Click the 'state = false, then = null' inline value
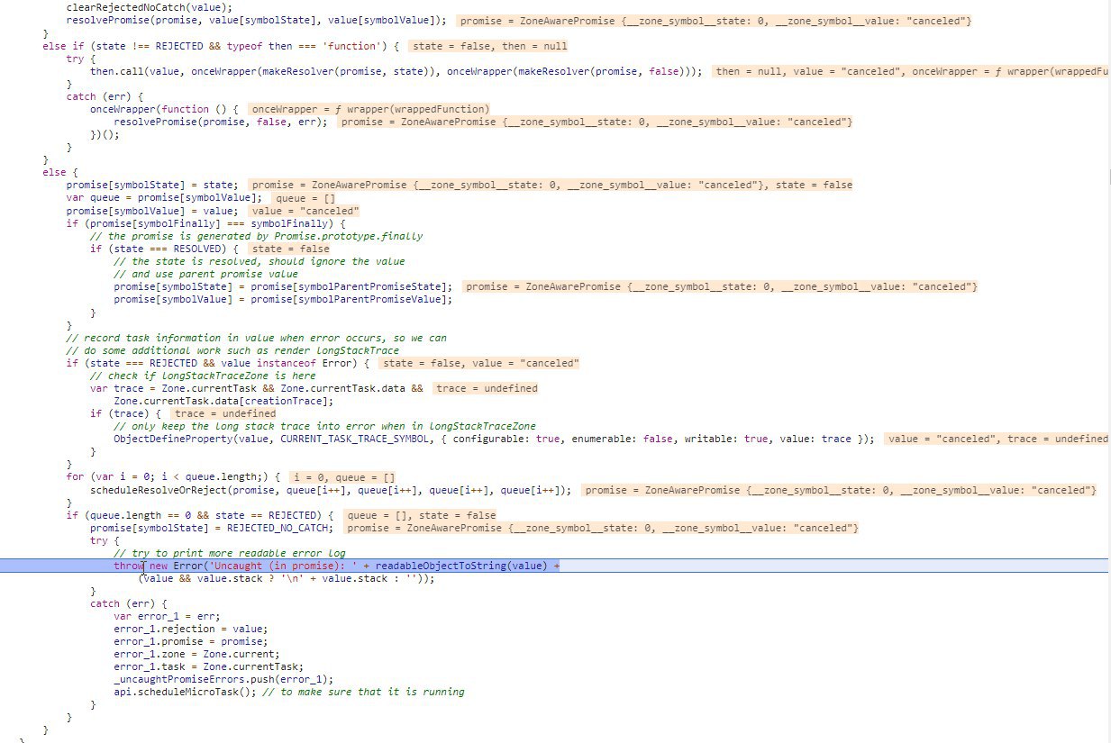The image size is (1111, 743). point(490,45)
